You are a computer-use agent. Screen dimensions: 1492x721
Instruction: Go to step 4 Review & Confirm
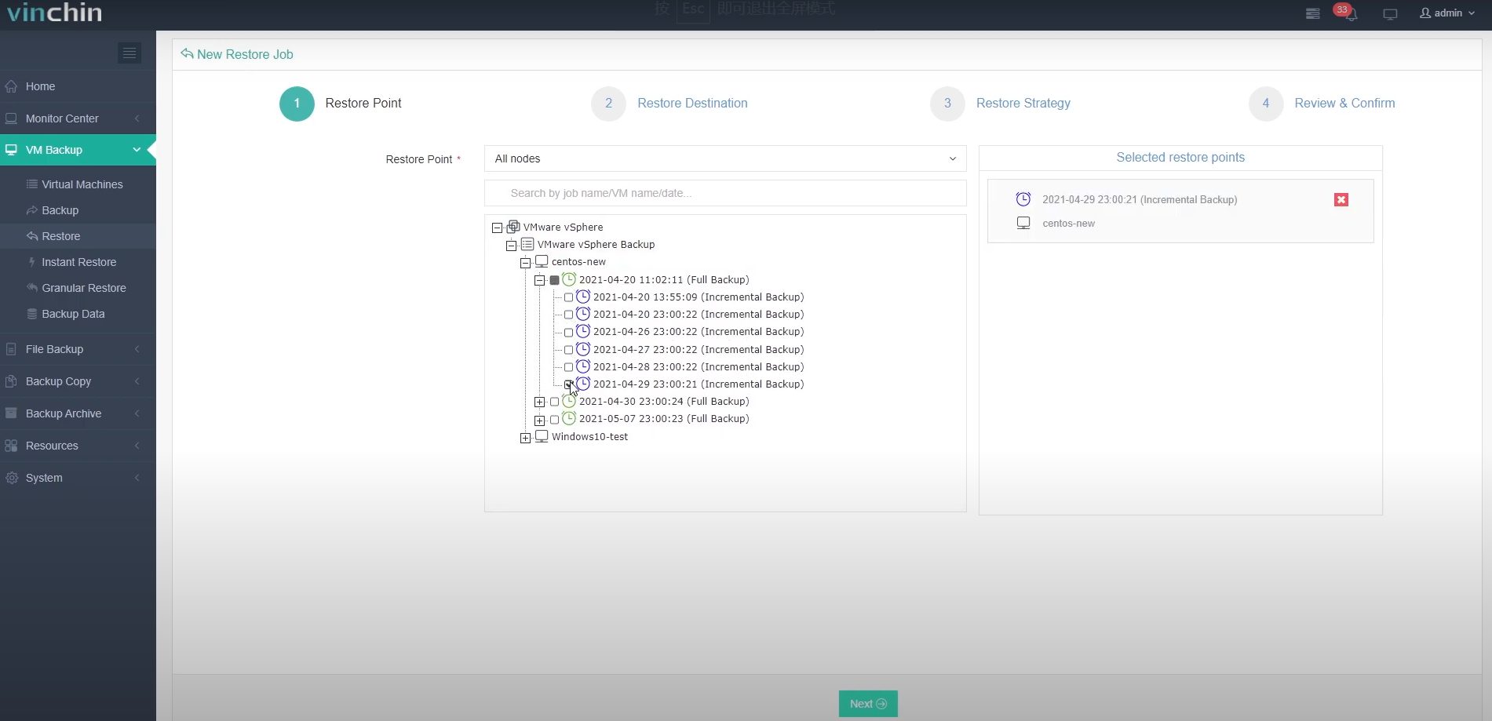(1322, 104)
